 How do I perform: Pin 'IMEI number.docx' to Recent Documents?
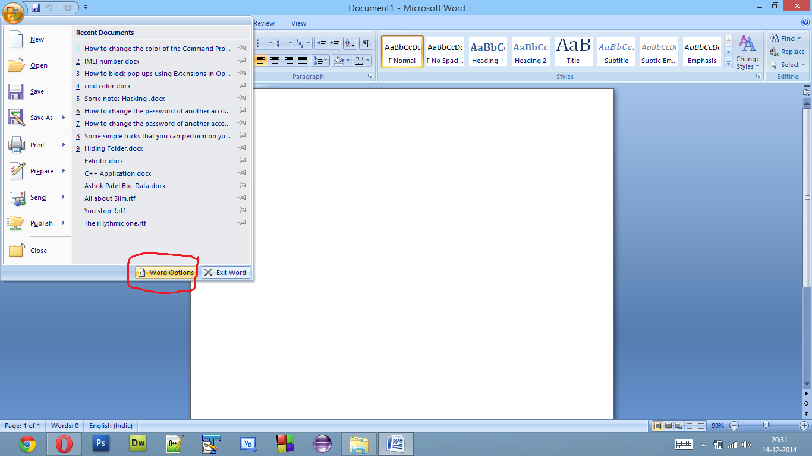[x=242, y=61]
